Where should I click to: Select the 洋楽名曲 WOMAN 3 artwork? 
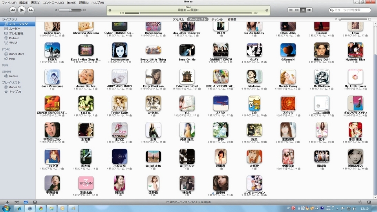tap(86, 183)
